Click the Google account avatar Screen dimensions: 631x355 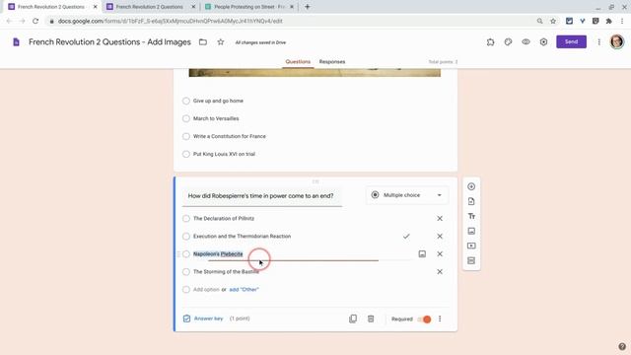coord(616,41)
